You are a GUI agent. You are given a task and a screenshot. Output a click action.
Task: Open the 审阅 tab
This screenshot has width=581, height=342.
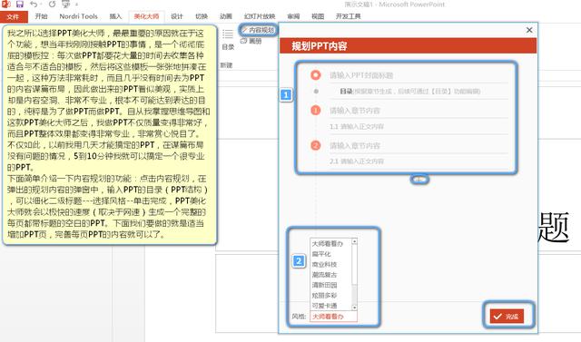(293, 16)
